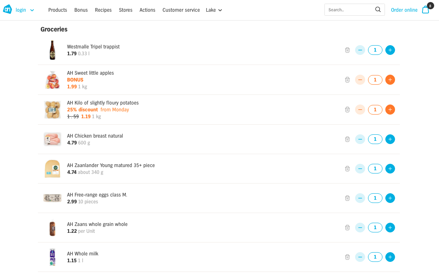Delete Westmalle Tripel trappist from list
Viewport: 439px width, 278px height.
point(347,50)
